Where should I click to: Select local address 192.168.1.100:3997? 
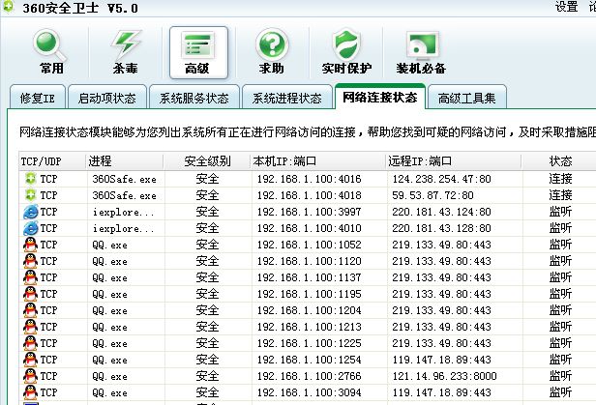pyautogui.click(x=309, y=212)
